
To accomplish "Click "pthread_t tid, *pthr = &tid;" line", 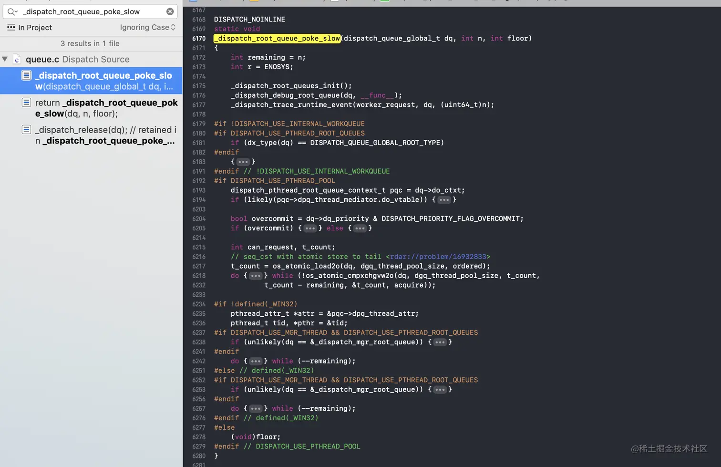I will [289, 323].
